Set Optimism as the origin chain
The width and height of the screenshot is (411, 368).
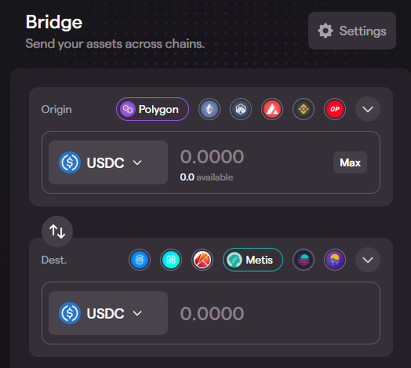click(x=335, y=109)
